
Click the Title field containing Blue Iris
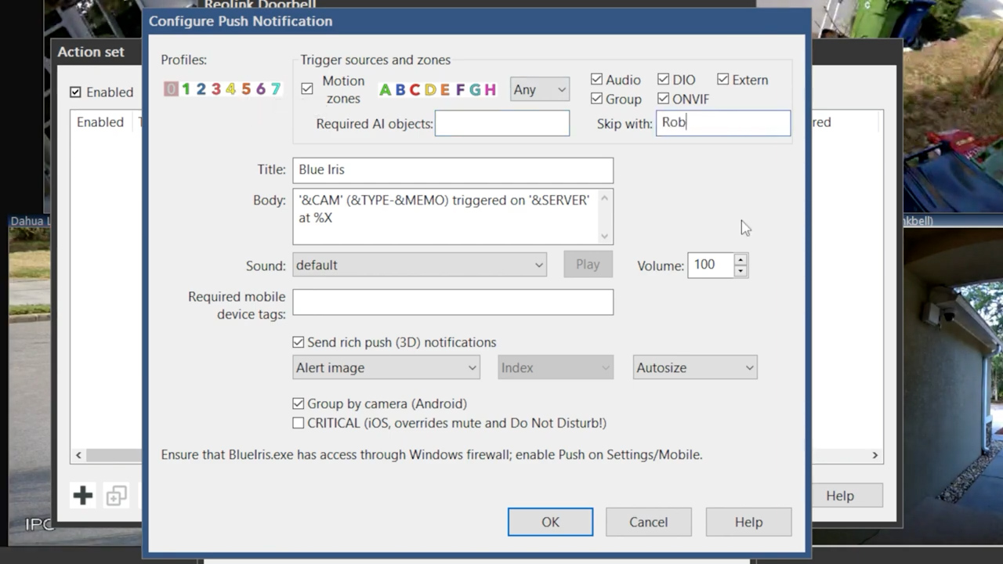[x=453, y=170]
